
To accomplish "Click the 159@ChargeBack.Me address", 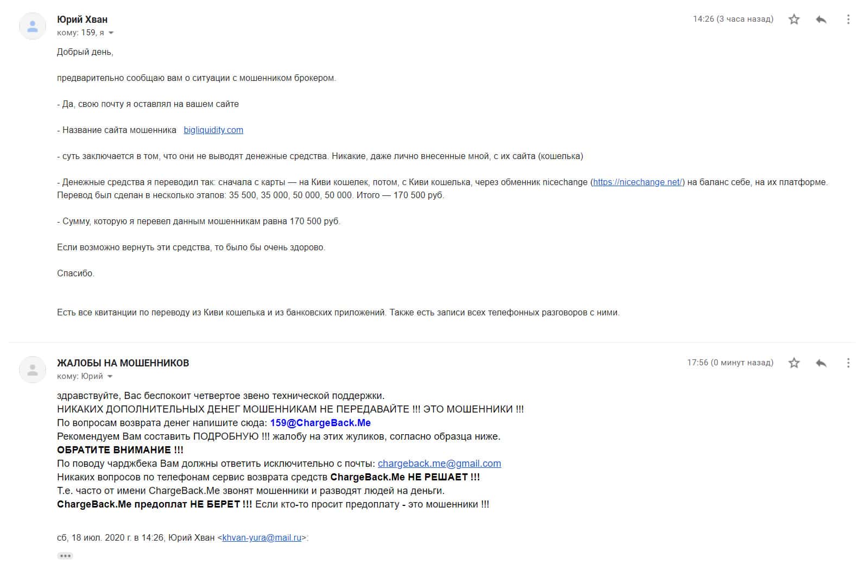I will [320, 423].
